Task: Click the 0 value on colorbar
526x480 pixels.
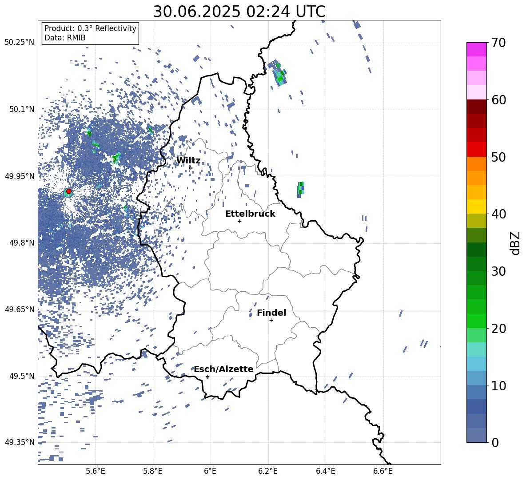Action: click(495, 442)
